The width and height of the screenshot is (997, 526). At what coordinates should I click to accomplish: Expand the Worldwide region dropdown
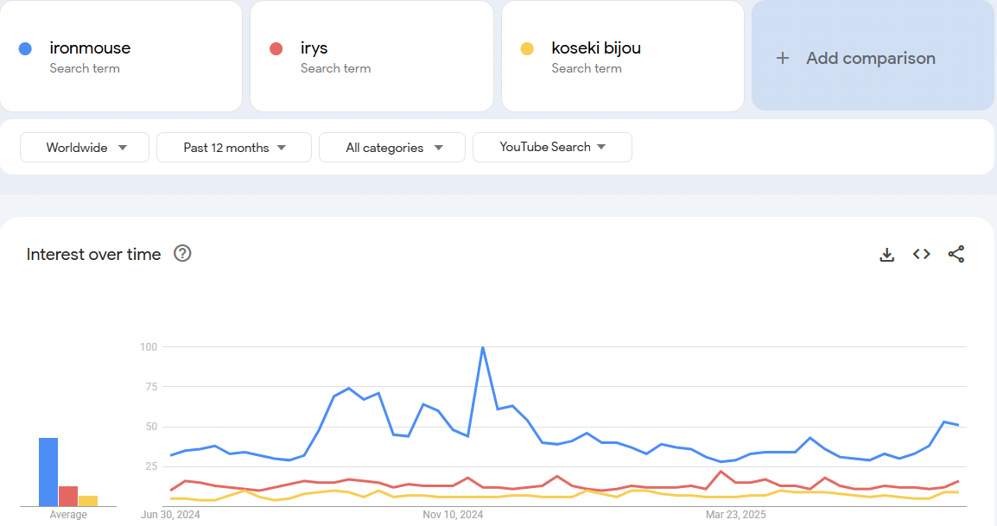(85, 148)
